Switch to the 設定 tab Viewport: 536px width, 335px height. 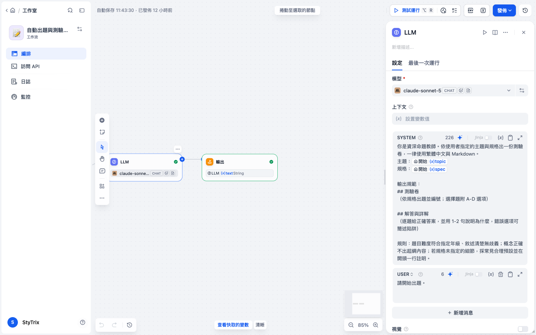point(397,63)
